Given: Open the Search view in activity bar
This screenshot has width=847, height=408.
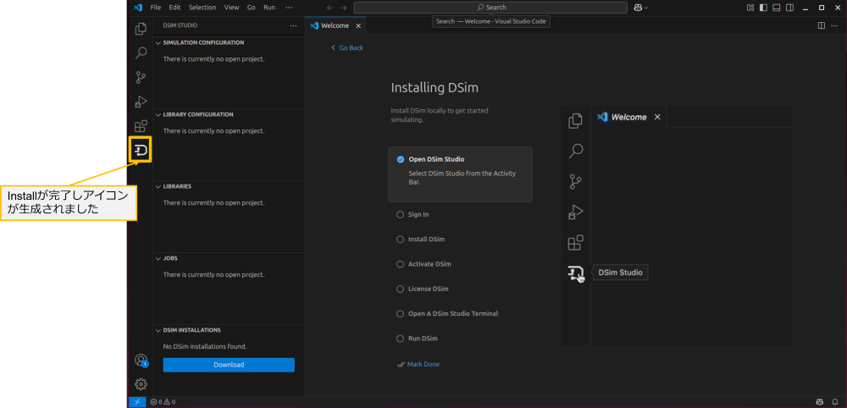Looking at the screenshot, I should tap(141, 52).
